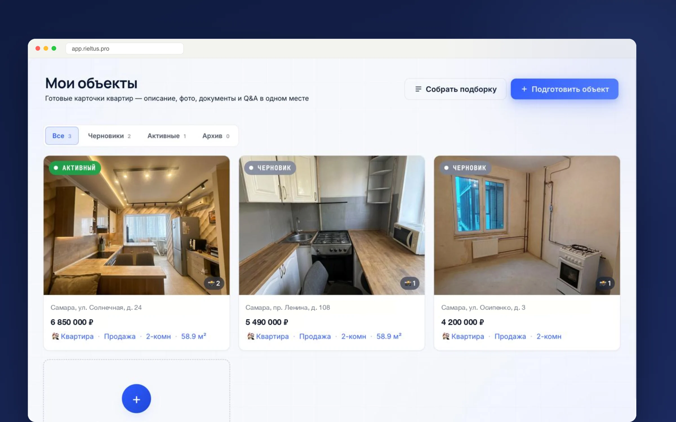Click house icon on Ленина card
The image size is (676, 422).
pos(251,336)
